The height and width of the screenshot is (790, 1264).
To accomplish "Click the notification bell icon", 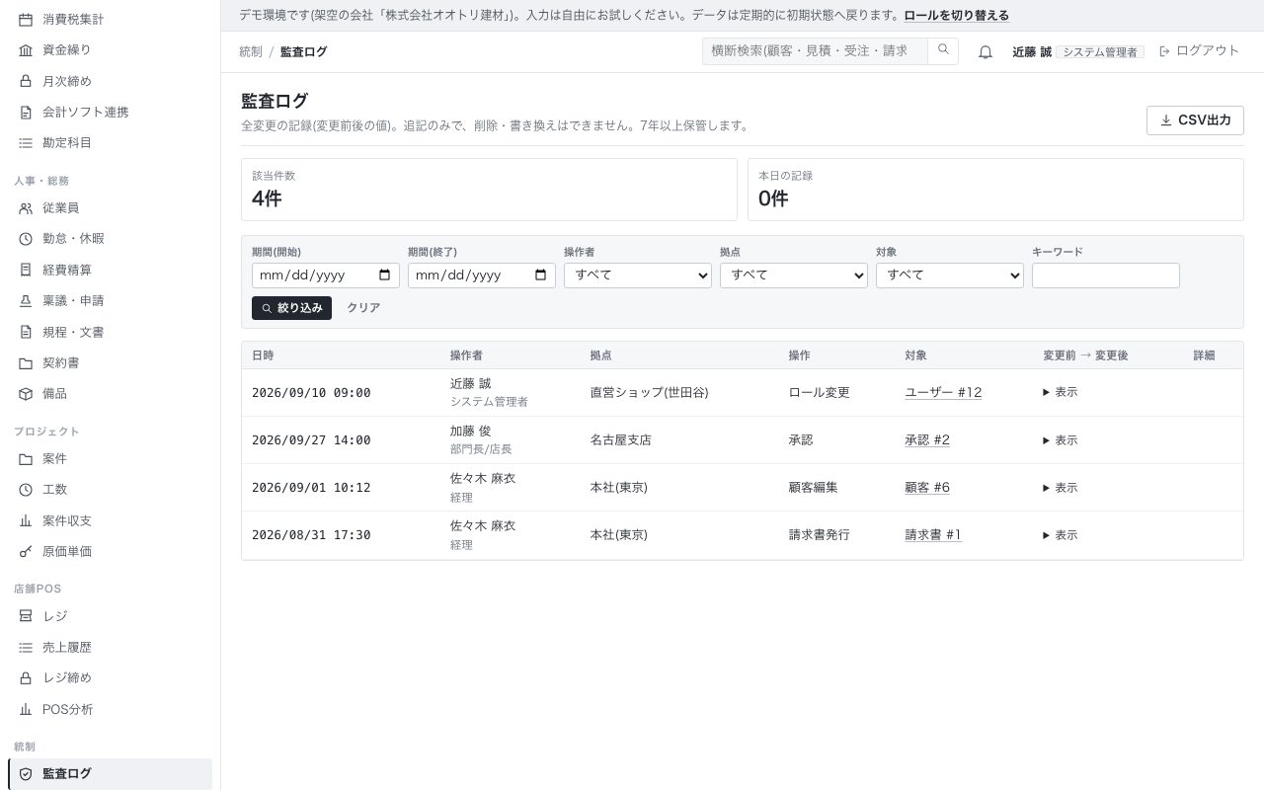I will coord(986,52).
